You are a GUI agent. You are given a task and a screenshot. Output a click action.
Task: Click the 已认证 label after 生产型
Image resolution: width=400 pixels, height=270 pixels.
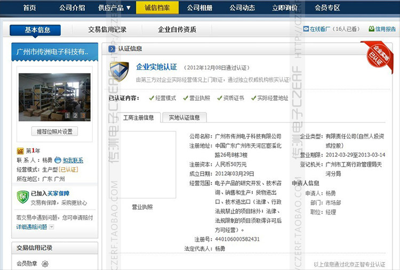point(68,170)
